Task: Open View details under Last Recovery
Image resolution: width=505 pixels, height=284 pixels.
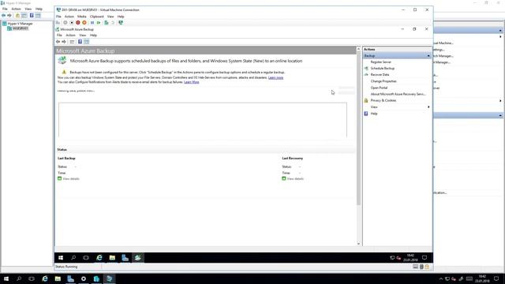Action: [x=295, y=179]
